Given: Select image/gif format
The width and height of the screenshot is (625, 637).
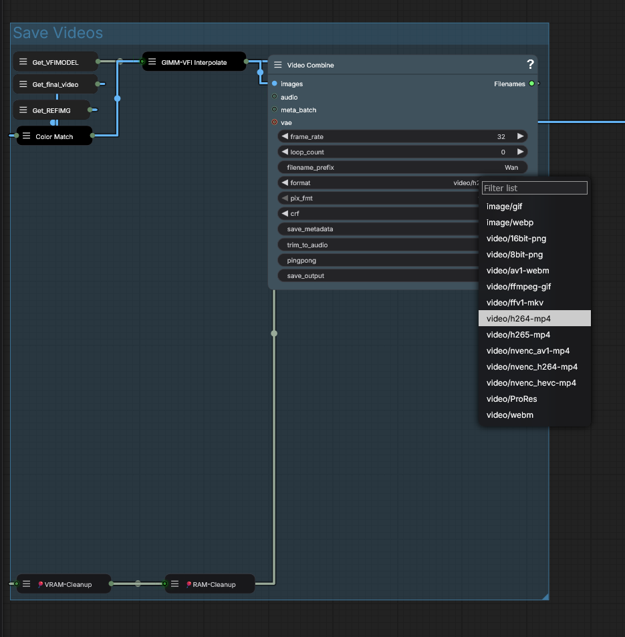Looking at the screenshot, I should pos(534,207).
